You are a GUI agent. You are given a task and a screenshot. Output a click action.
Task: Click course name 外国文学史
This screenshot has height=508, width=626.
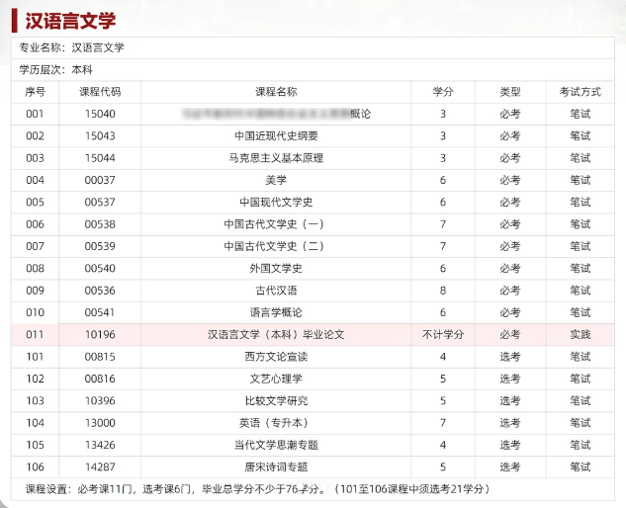[276, 268]
